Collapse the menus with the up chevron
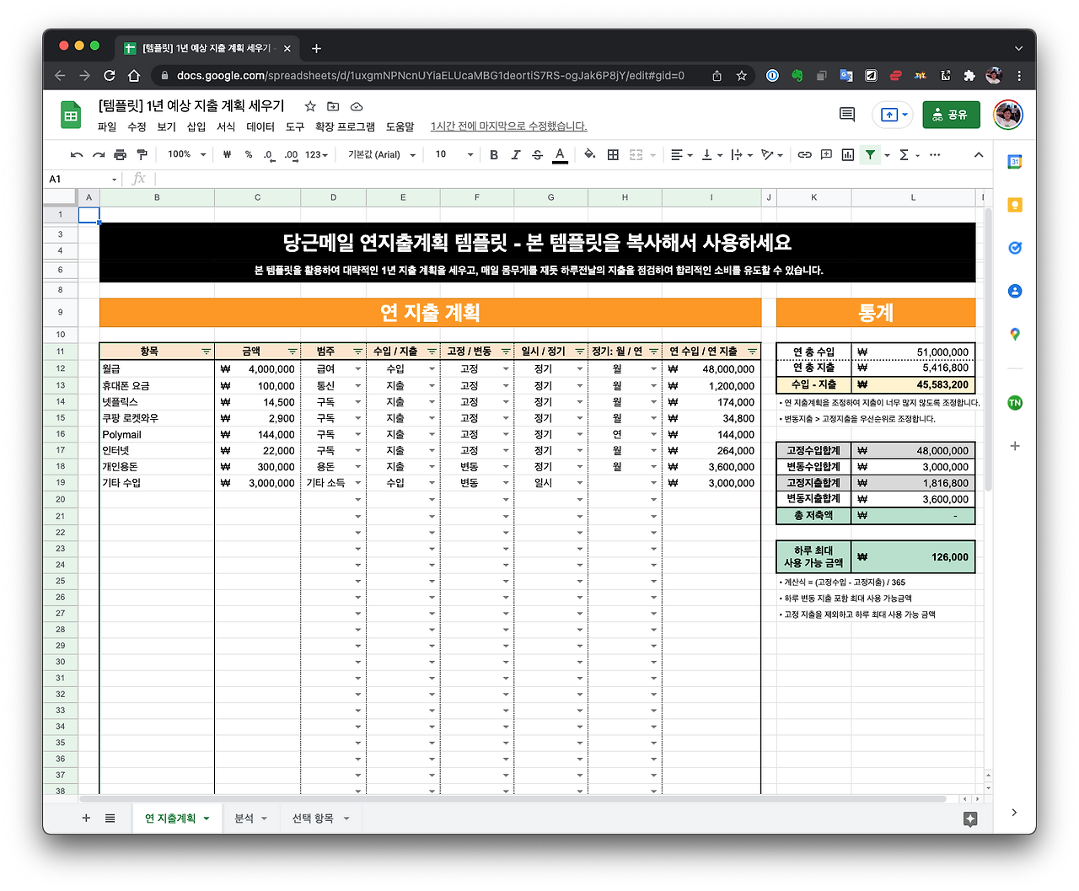The height and width of the screenshot is (891, 1079). coord(979,155)
